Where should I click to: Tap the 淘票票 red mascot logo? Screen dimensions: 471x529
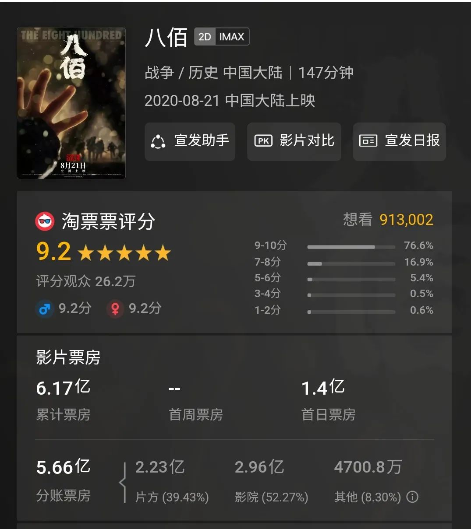[x=45, y=221]
